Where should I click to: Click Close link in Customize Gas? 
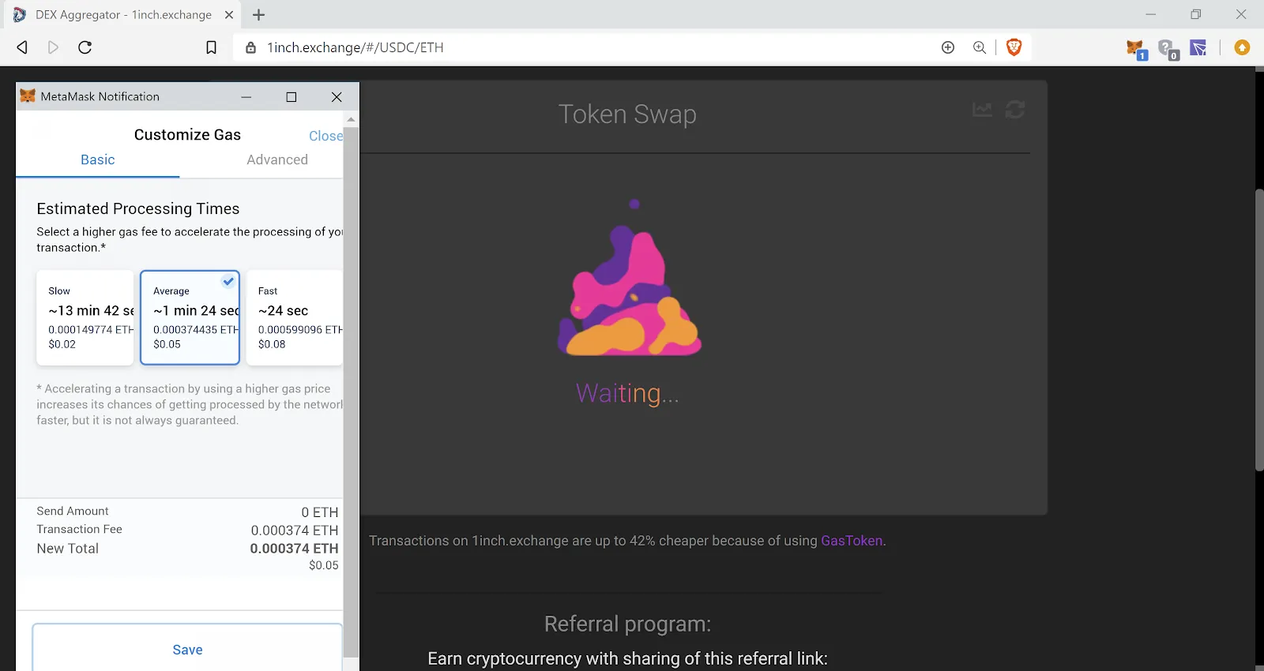tap(325, 136)
